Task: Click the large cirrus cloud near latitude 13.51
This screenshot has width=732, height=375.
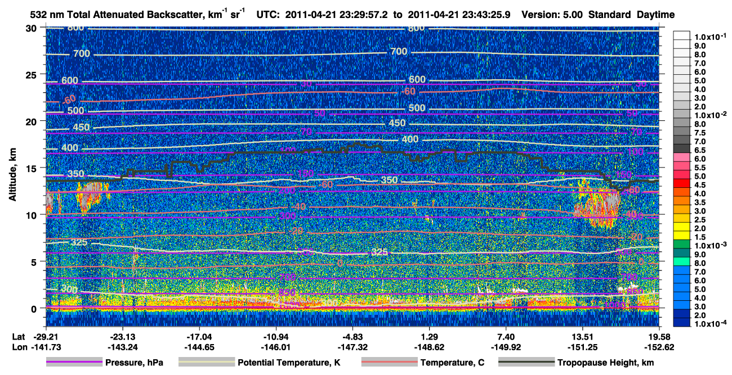Action: tap(598, 205)
